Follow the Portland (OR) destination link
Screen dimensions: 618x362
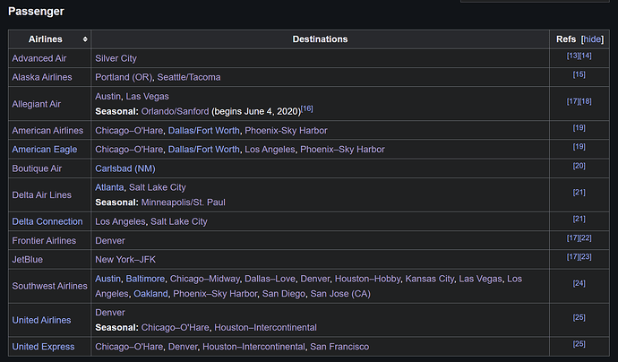point(124,77)
